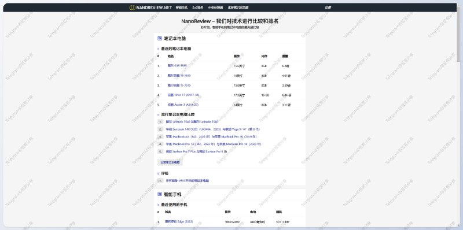Open the MUX 开关 laptops rating link
The height and width of the screenshot is (230, 463).
[187, 180]
